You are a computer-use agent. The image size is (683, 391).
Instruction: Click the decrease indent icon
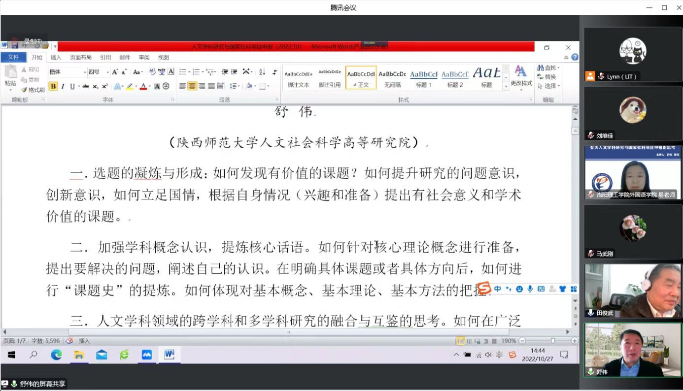(225, 72)
